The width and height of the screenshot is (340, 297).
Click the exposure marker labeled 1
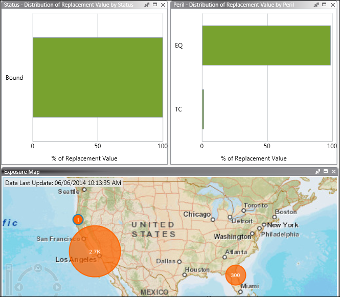pyautogui.click(x=77, y=219)
